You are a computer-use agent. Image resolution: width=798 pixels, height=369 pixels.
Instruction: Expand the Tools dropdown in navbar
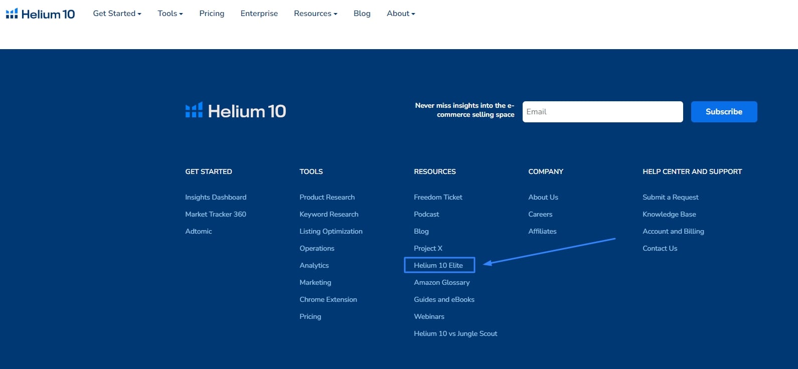pyautogui.click(x=170, y=14)
